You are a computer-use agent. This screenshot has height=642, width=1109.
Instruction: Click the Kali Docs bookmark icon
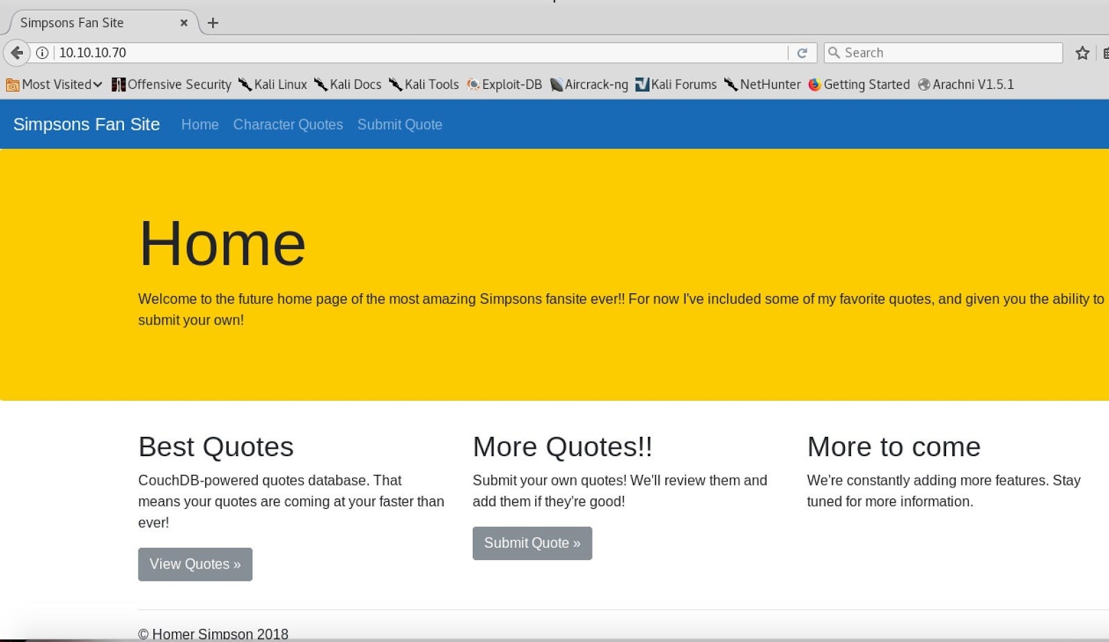(320, 85)
